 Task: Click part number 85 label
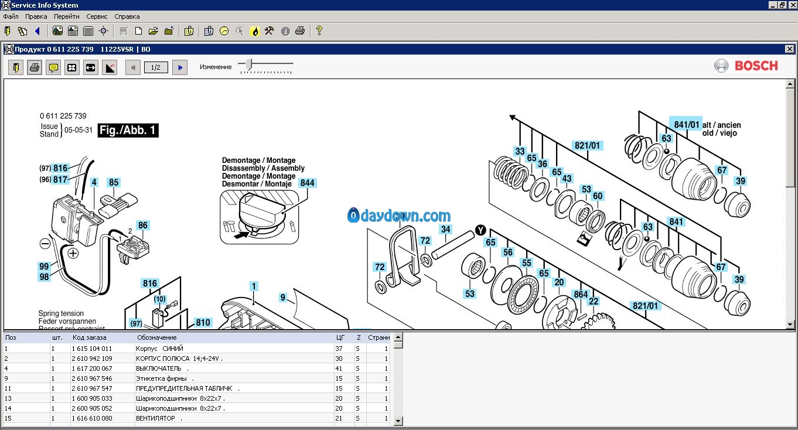click(114, 182)
